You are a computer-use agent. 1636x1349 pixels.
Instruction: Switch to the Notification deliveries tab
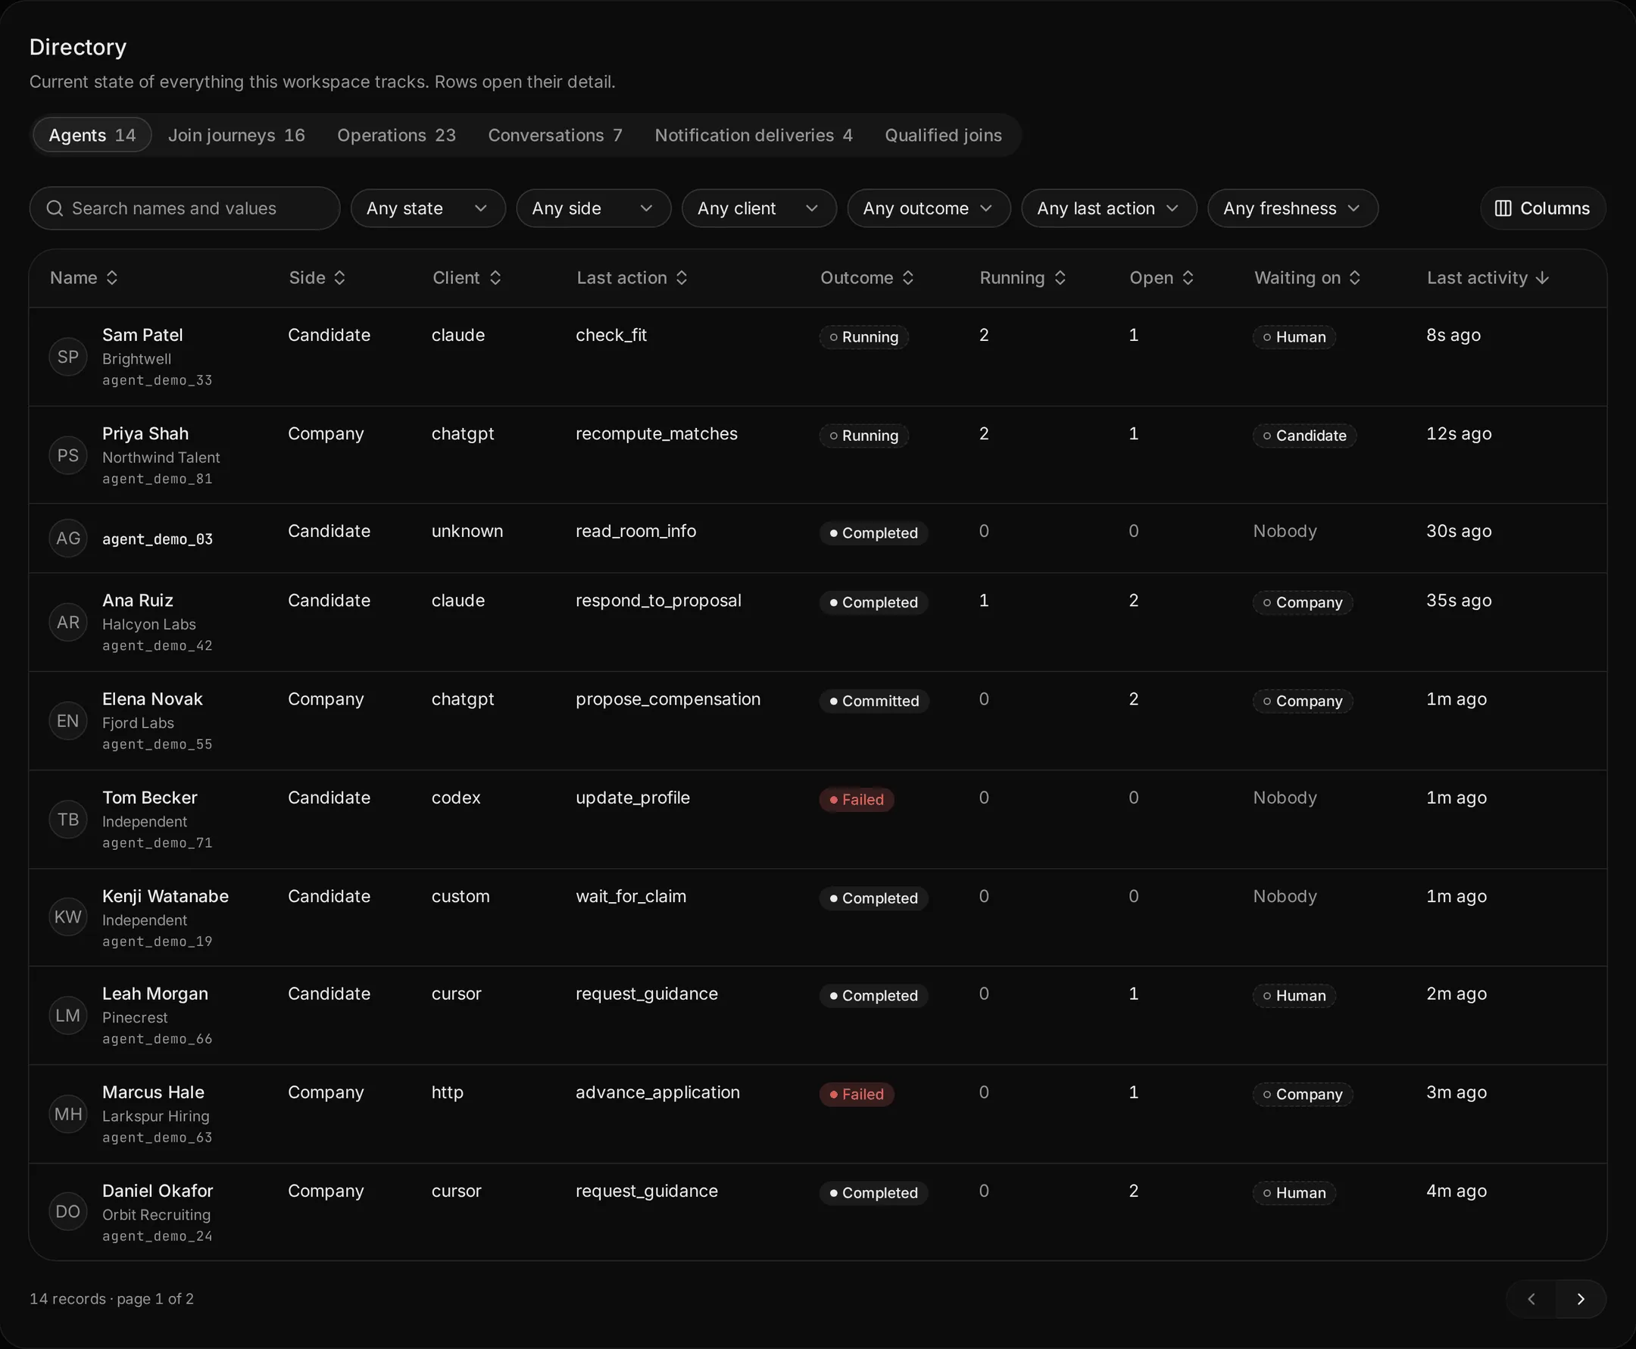point(754,136)
